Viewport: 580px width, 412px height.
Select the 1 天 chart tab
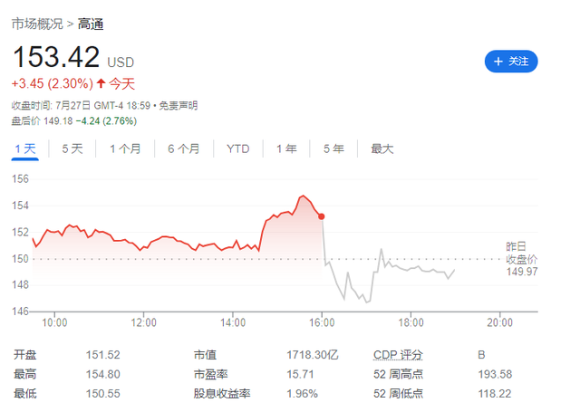coord(25,149)
